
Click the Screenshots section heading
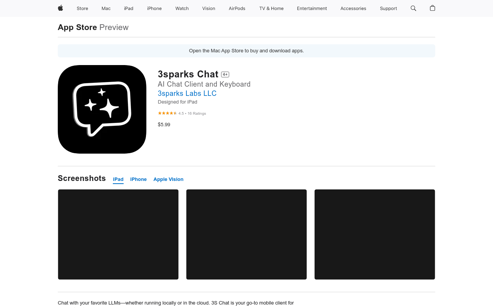click(82, 178)
